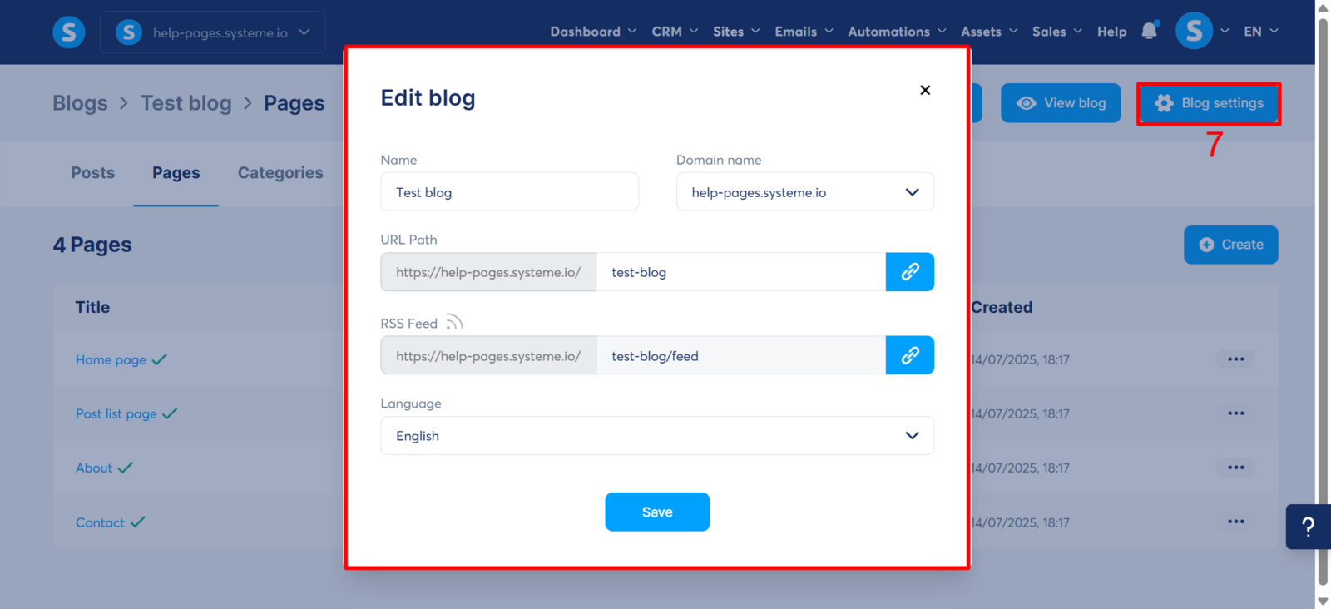Viewport: 1331px width, 609px height.
Task: Click the View blog button
Action: pos(1061,103)
